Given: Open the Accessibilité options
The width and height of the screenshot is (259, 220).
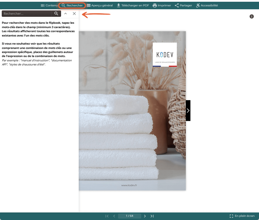Looking at the screenshot, I should (x=207, y=5).
